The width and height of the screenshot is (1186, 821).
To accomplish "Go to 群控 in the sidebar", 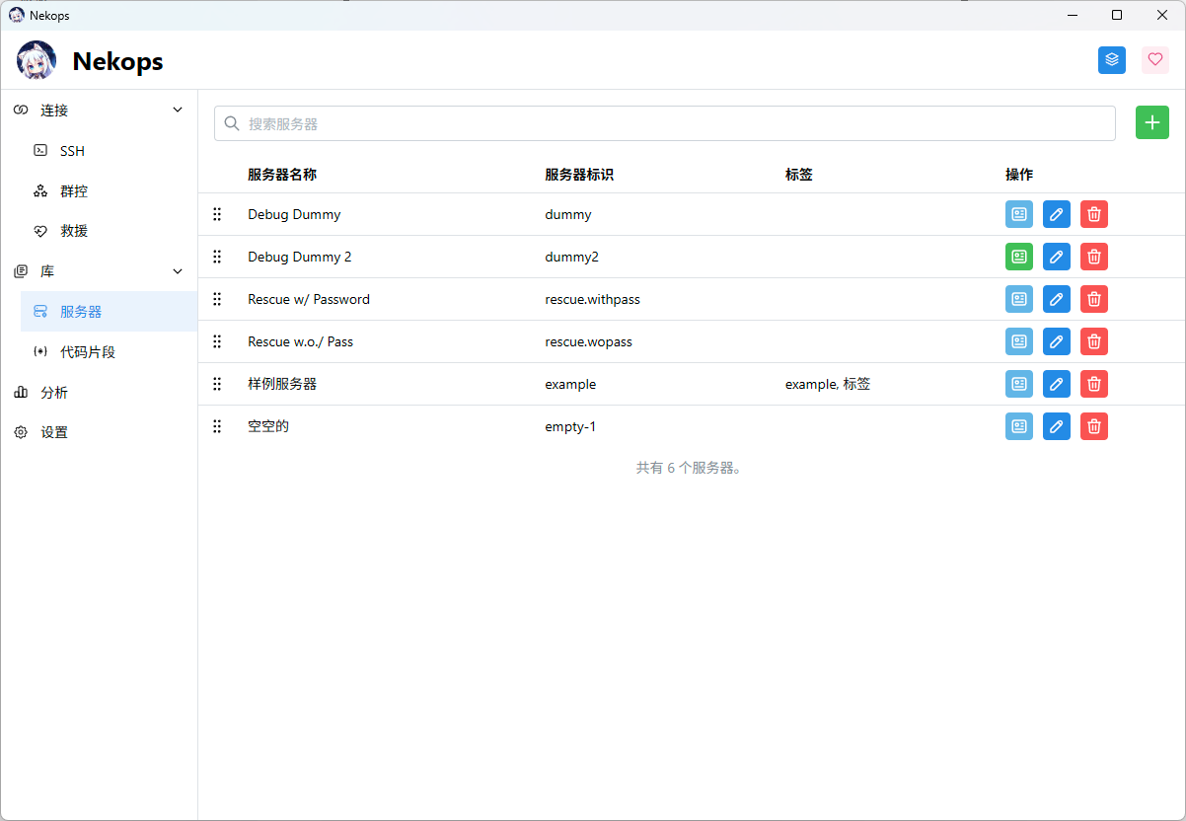I will (x=74, y=191).
